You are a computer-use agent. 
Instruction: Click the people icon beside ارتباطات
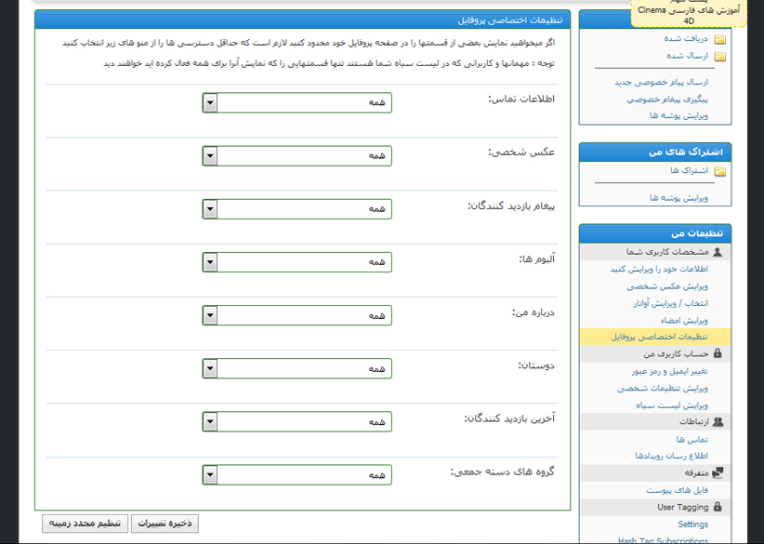tap(718, 421)
